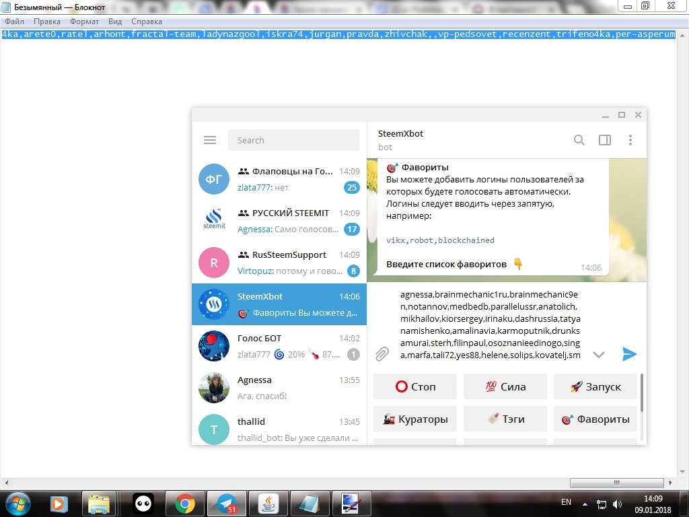Open the Формат menu in Notepad

coord(84,22)
